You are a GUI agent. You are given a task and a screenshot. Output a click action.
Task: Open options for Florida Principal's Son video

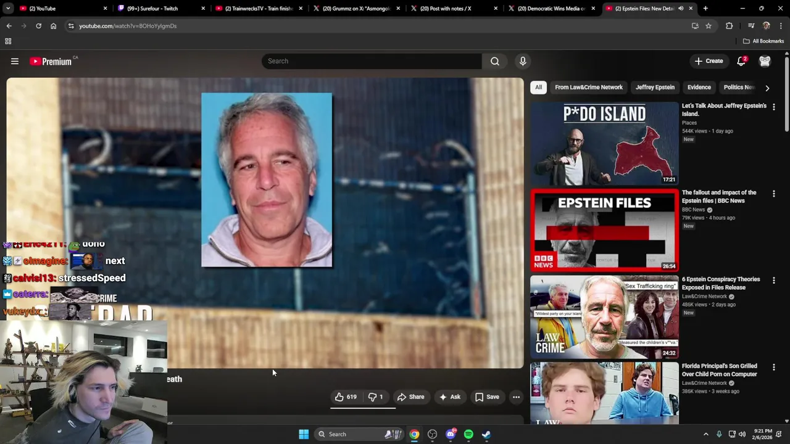click(774, 368)
